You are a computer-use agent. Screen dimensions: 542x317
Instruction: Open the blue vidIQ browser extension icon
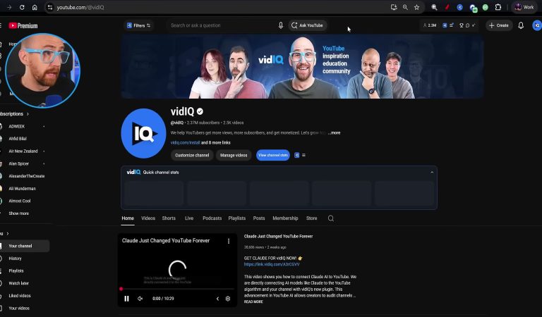(x=459, y=7)
